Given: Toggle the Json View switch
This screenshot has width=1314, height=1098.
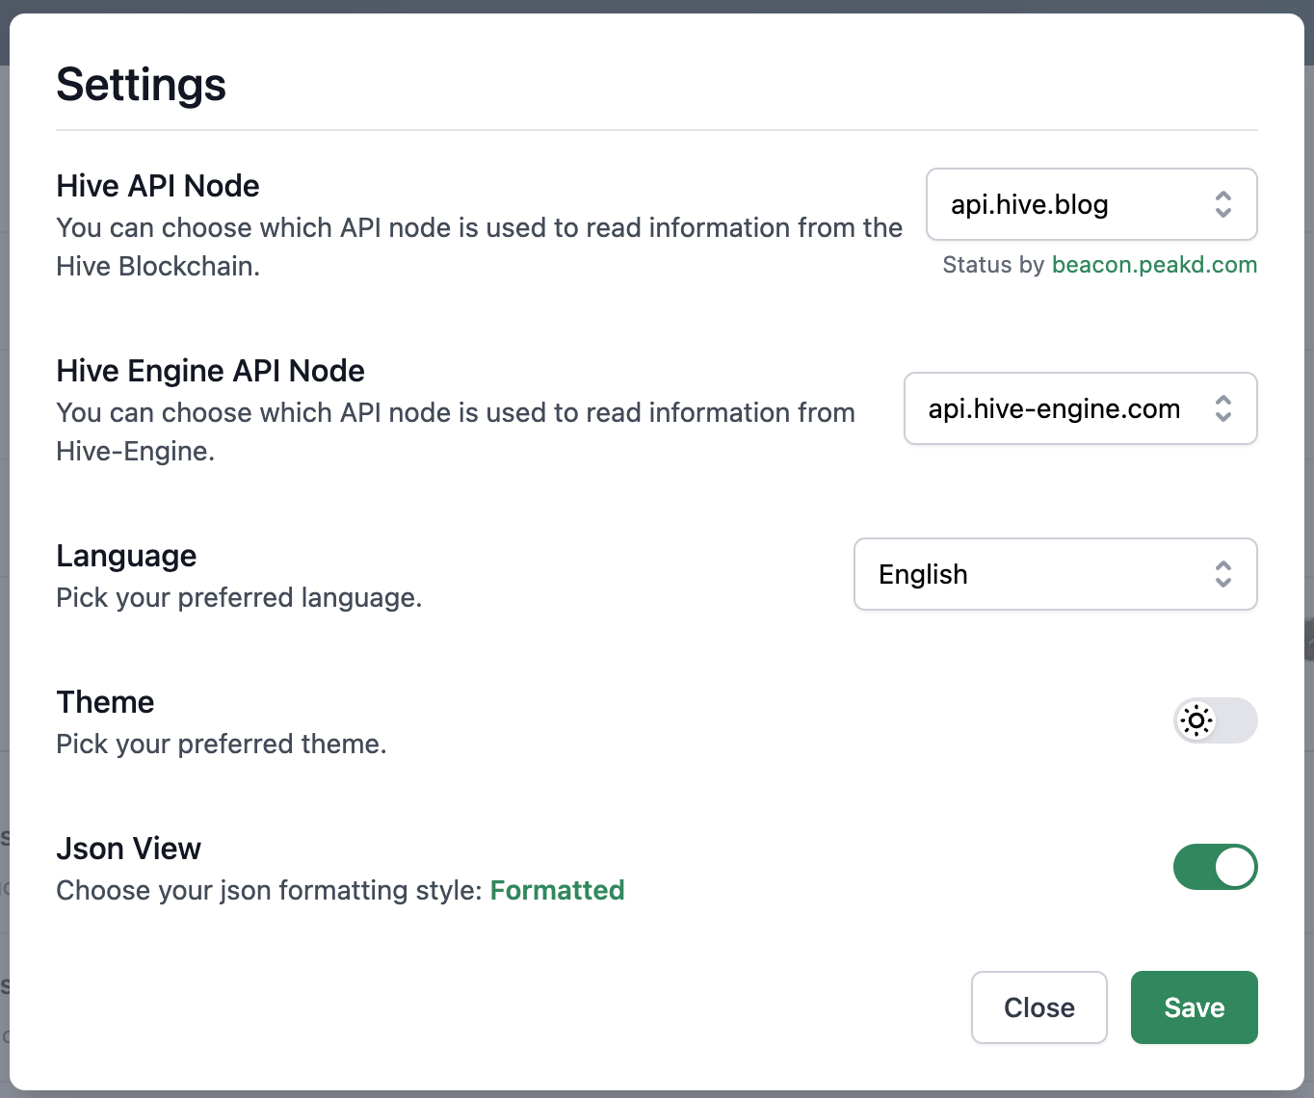Looking at the screenshot, I should [x=1215, y=867].
